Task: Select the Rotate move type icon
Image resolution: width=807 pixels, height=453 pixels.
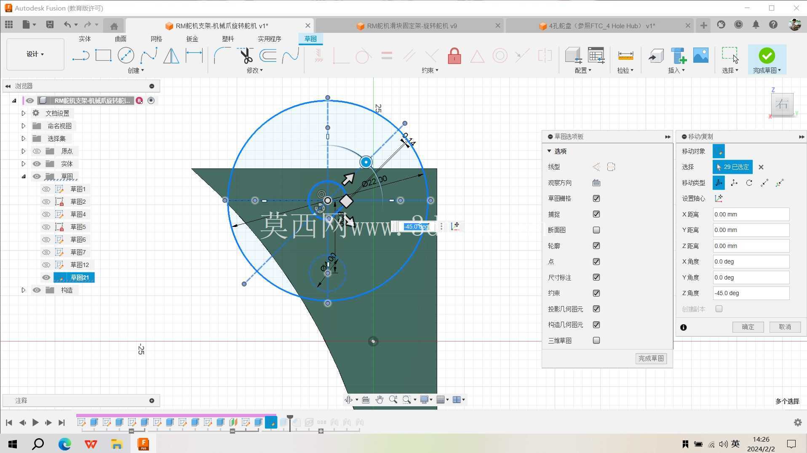Action: [x=749, y=183]
